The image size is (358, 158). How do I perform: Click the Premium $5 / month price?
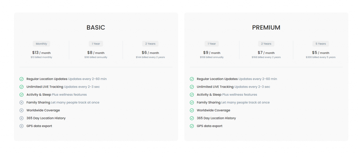[321, 53]
